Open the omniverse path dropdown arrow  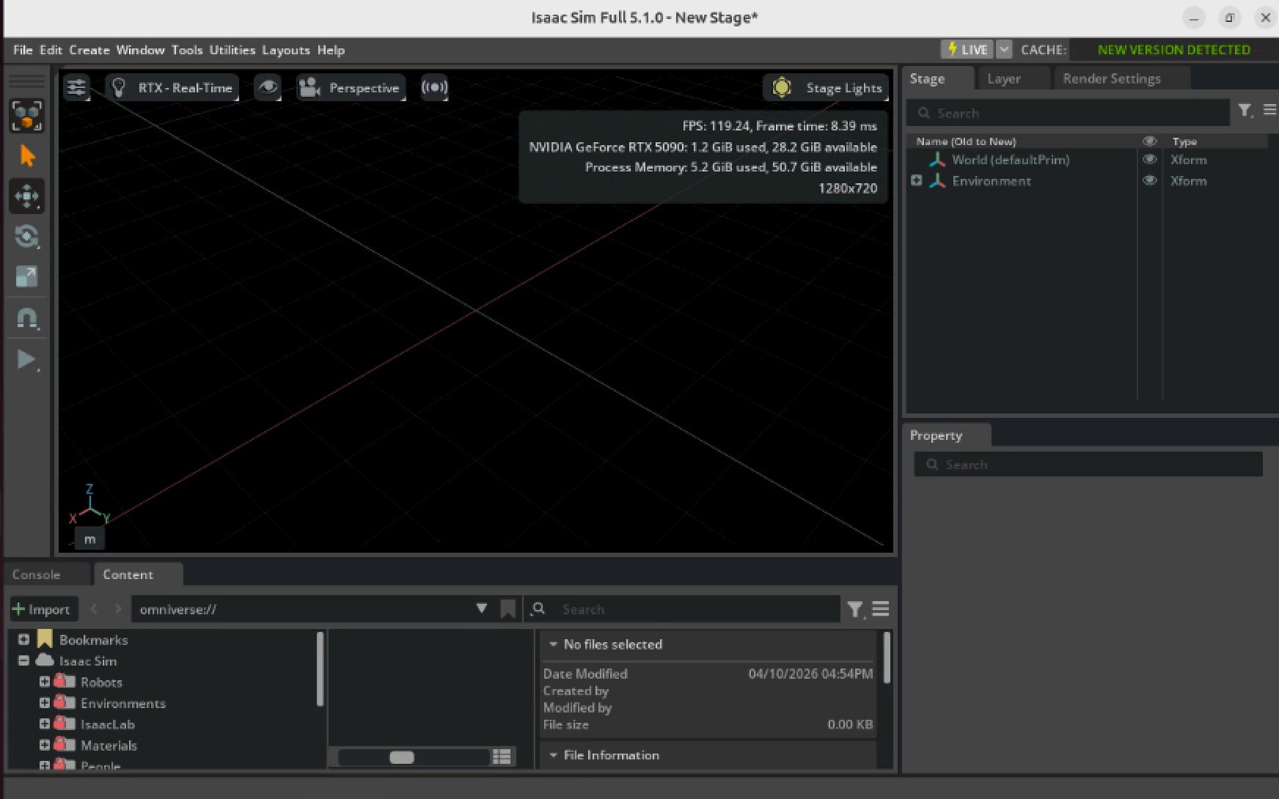point(481,608)
